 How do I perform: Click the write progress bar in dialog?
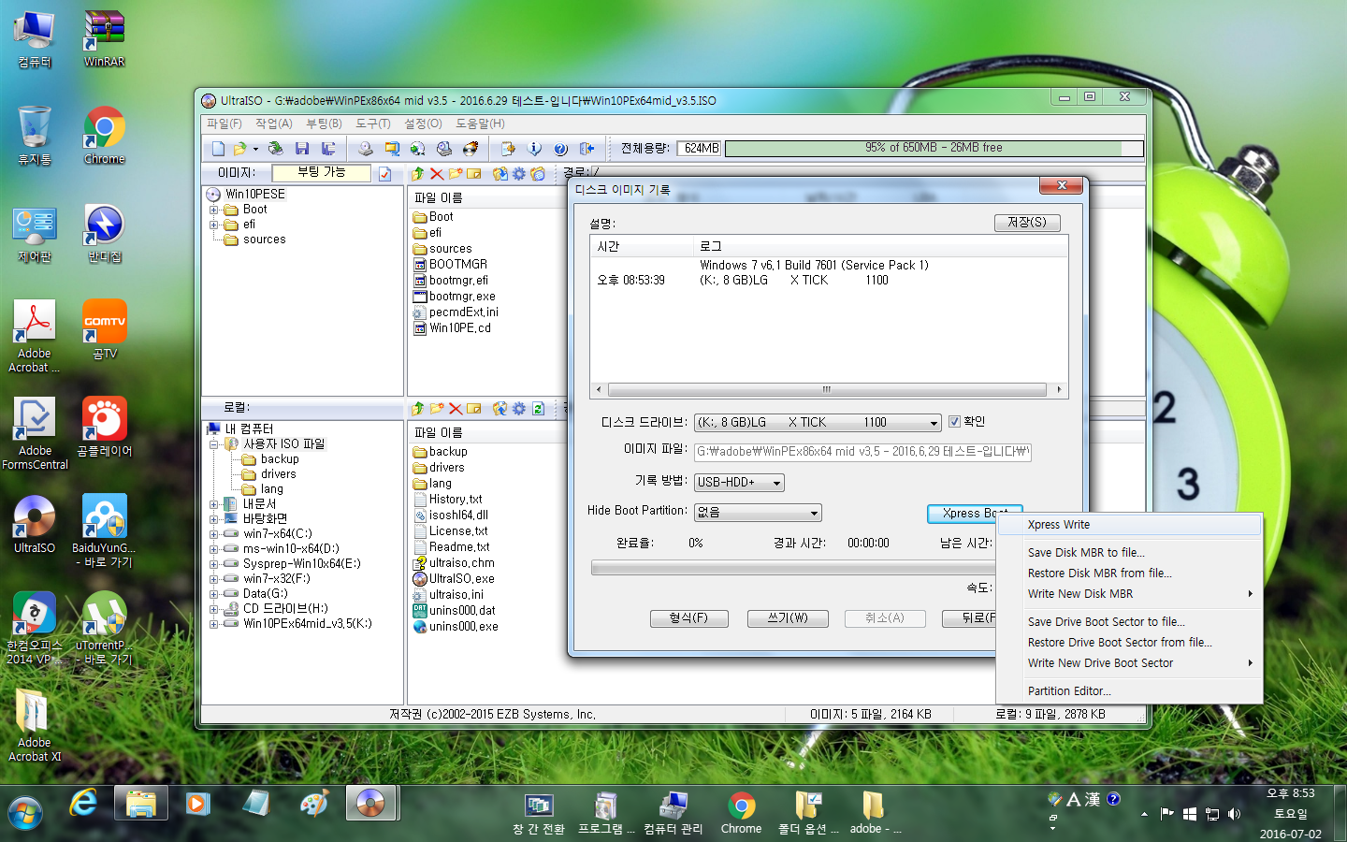793,568
